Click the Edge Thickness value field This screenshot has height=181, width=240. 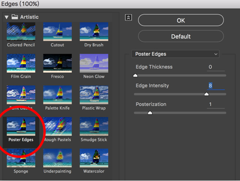point(215,67)
